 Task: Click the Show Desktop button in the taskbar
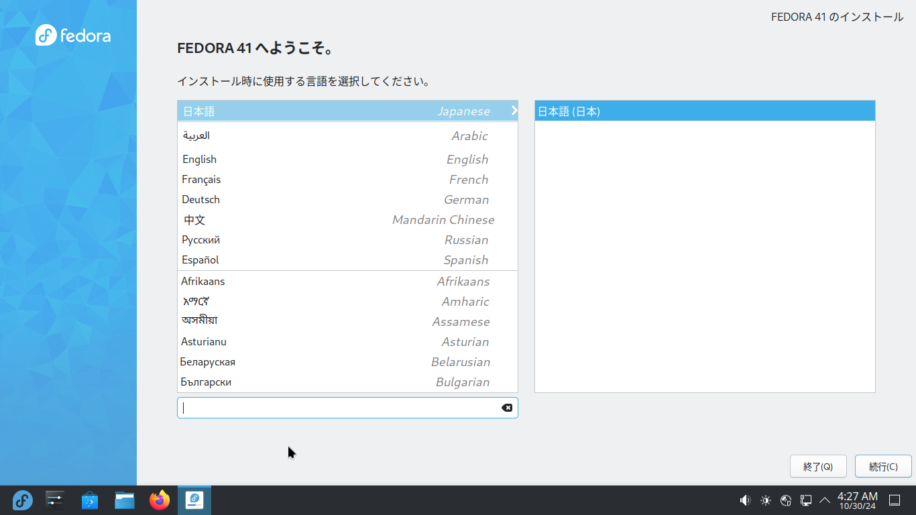[895, 500]
